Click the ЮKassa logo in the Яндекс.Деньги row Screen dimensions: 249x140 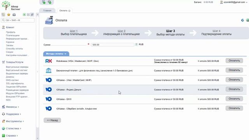pos(49,89)
